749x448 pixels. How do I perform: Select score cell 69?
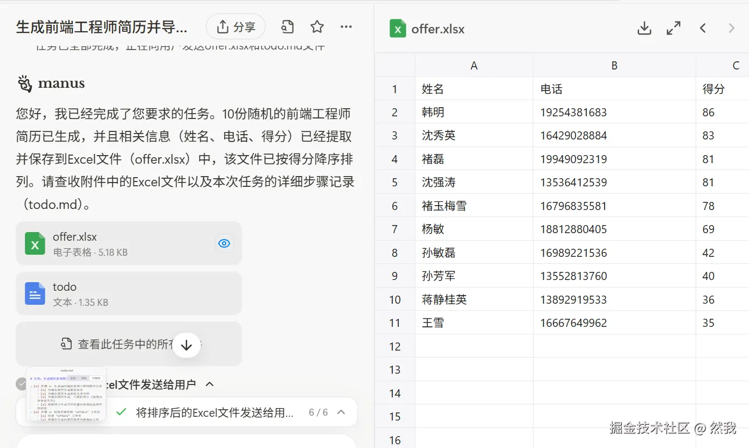(x=723, y=229)
